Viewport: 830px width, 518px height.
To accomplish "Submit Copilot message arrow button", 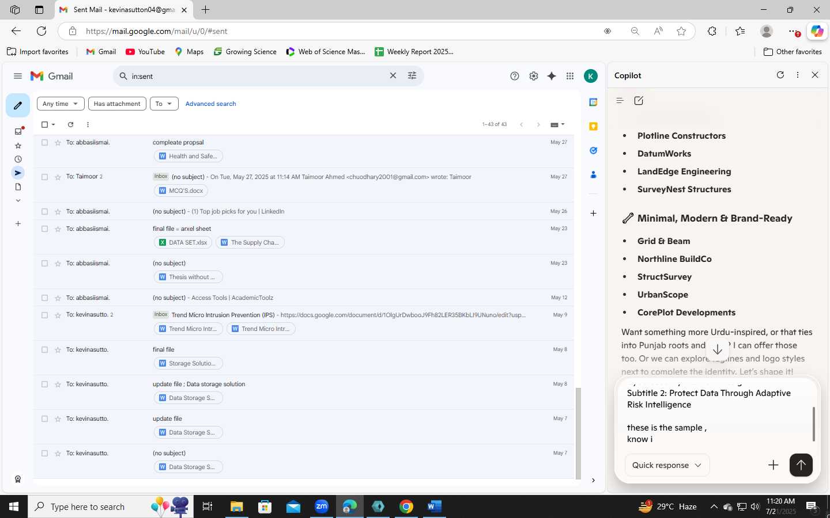I will coord(801,465).
